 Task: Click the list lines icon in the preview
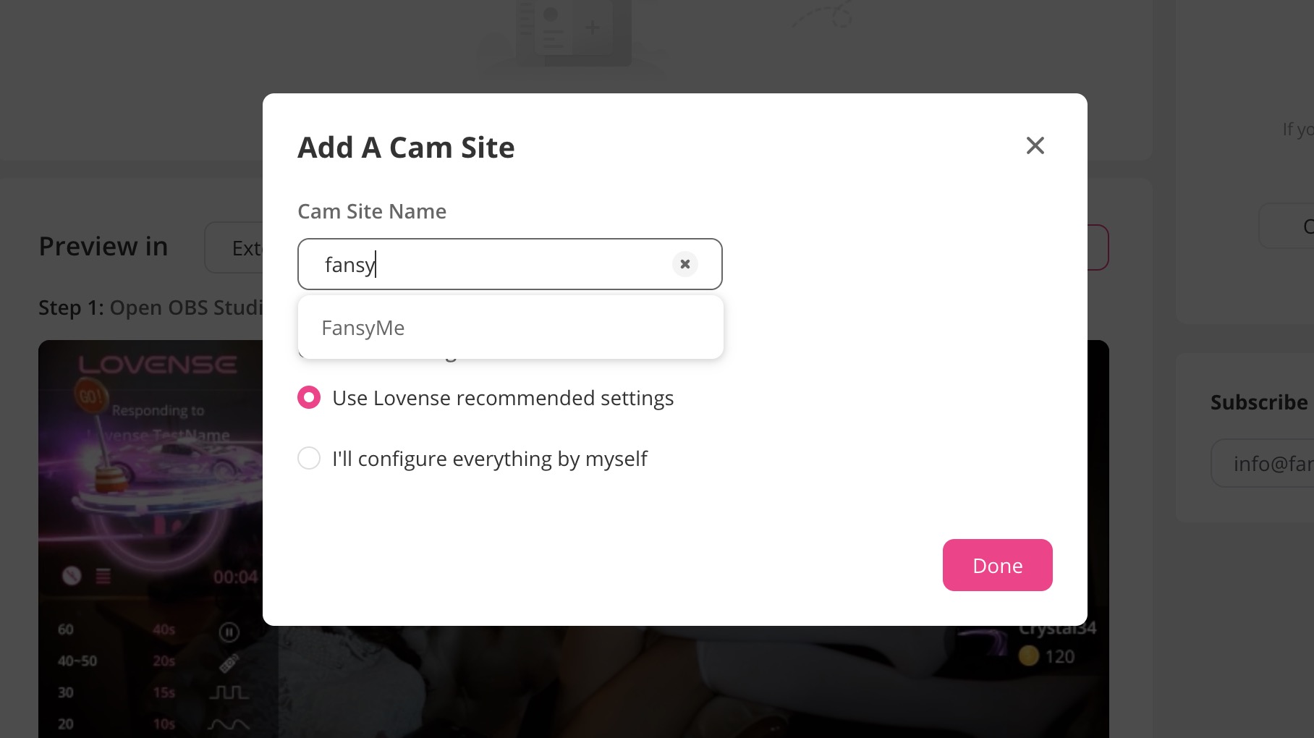point(103,576)
